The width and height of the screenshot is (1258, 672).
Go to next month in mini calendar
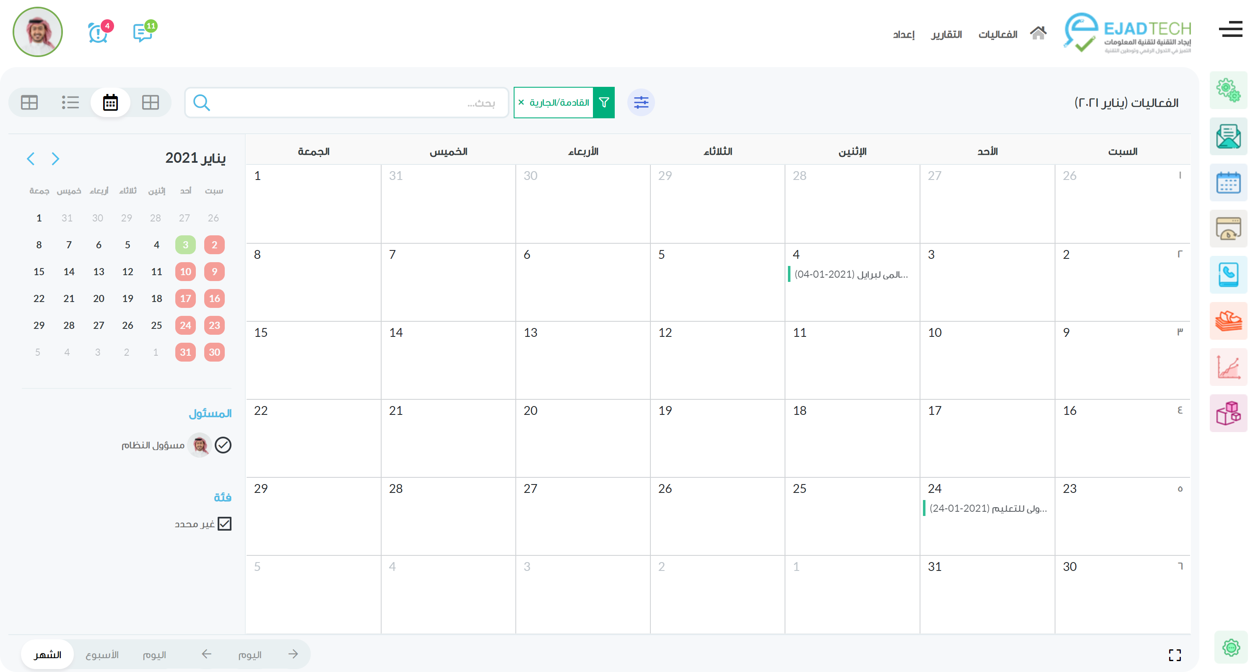(x=31, y=159)
